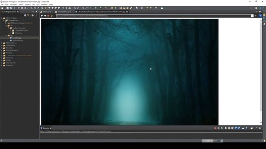Click green Go arrow beside URL field
Image resolution: width=266 pixels, height=149 pixels.
click(256, 16)
